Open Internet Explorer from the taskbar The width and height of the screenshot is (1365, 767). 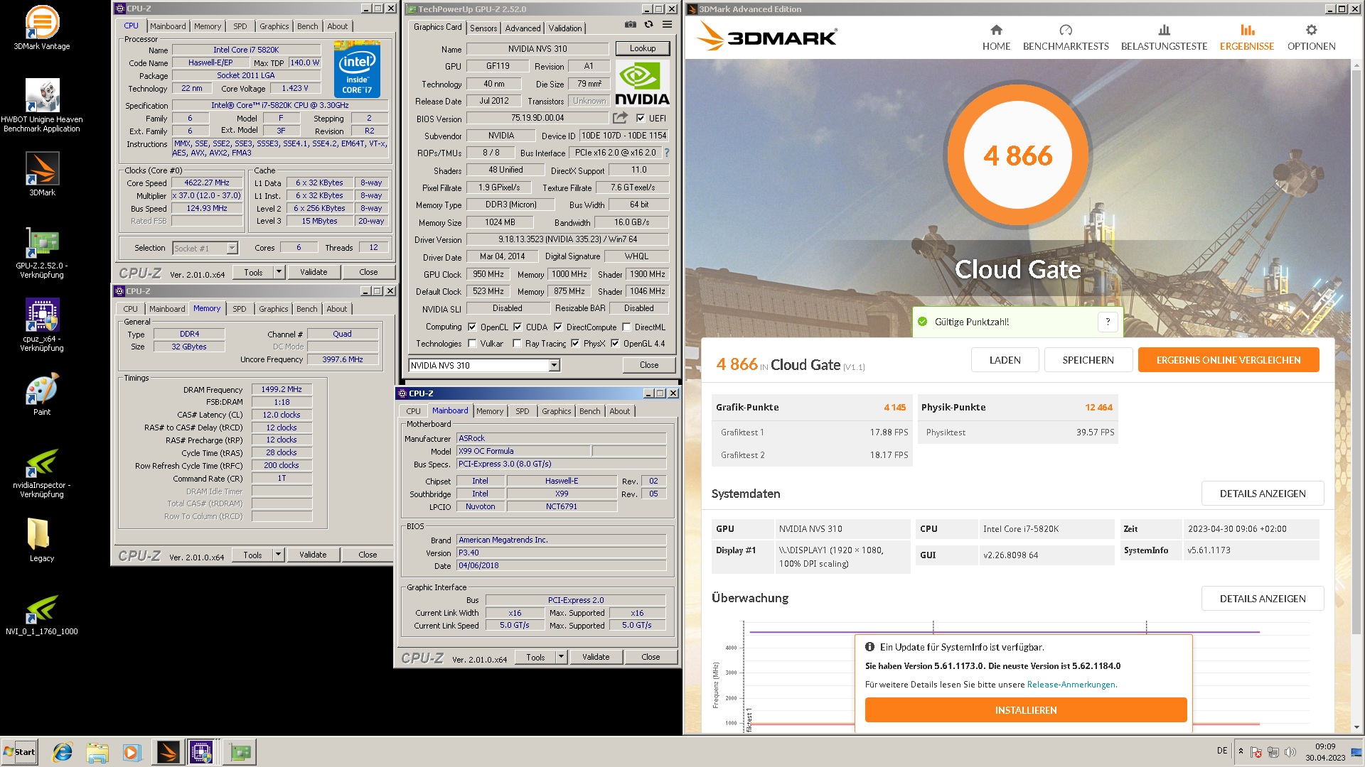click(63, 752)
